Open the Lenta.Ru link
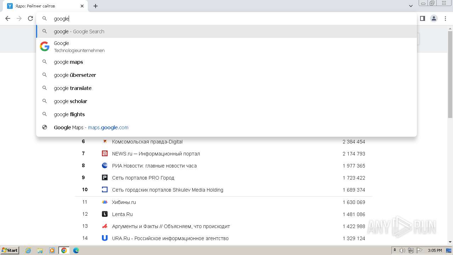This screenshot has width=453, height=255. tap(122, 214)
